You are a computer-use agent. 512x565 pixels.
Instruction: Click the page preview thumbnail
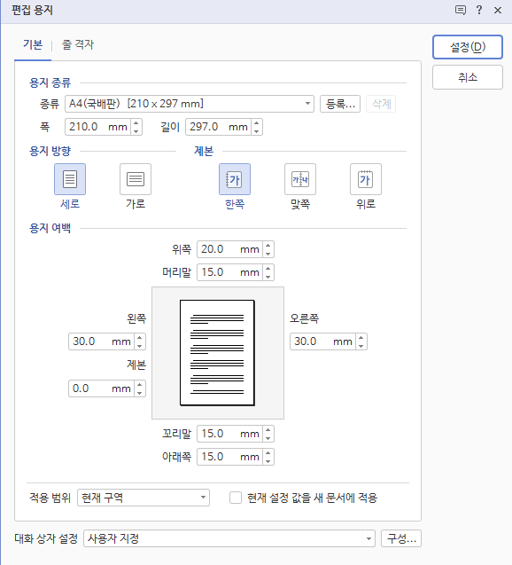click(217, 353)
